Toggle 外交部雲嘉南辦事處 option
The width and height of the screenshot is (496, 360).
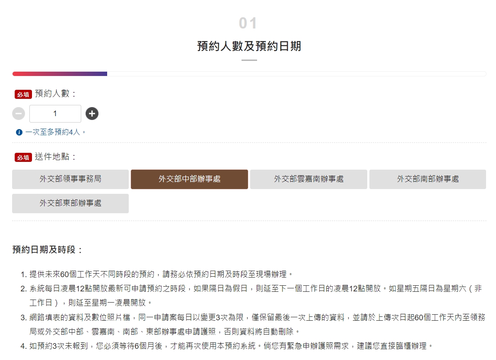[x=308, y=179]
